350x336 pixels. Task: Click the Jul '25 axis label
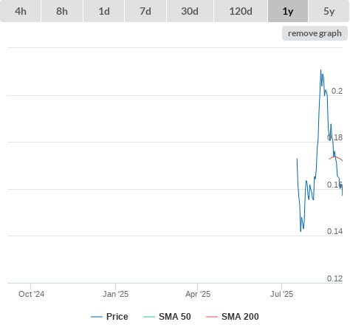click(281, 294)
